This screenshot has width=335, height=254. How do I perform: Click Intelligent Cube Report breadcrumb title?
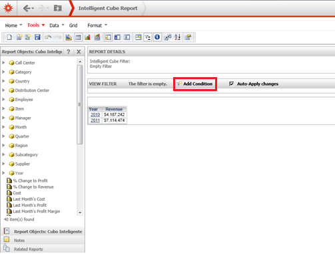(x=108, y=8)
